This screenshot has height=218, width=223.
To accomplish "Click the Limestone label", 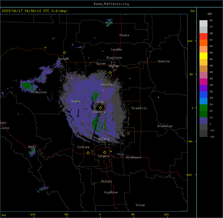I will (x=40, y=92).
